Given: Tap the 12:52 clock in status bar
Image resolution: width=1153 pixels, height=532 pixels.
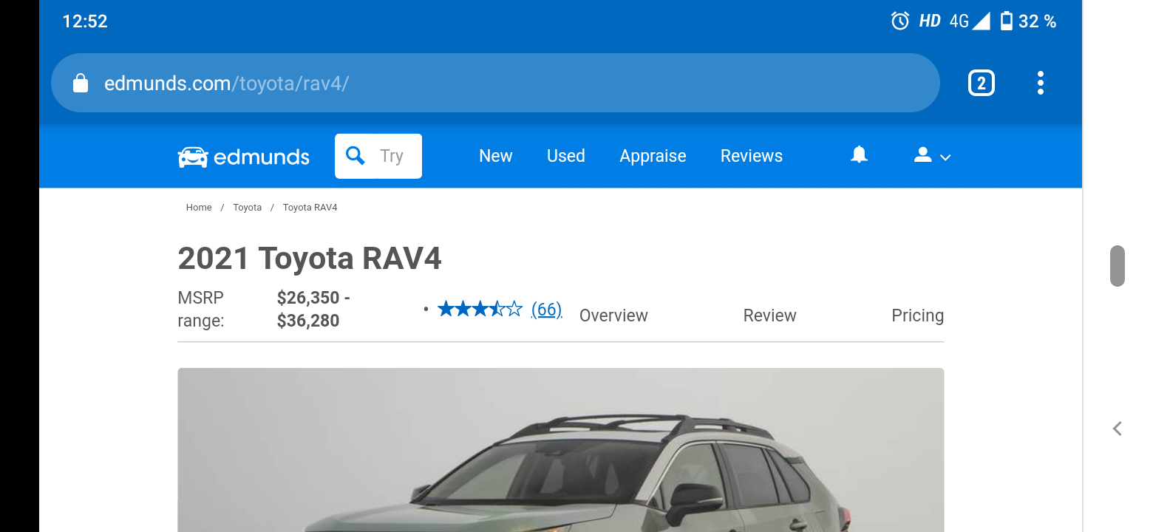Looking at the screenshot, I should [85, 21].
